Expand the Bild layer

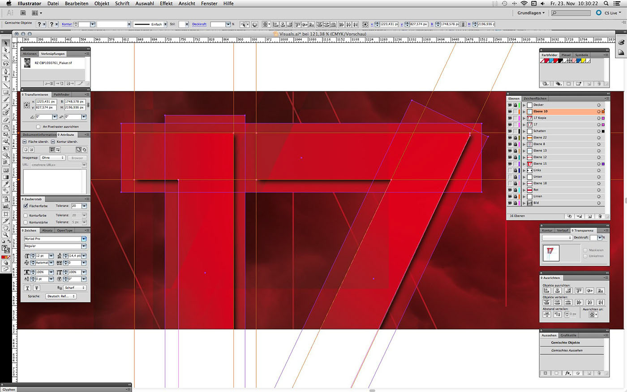(524, 203)
